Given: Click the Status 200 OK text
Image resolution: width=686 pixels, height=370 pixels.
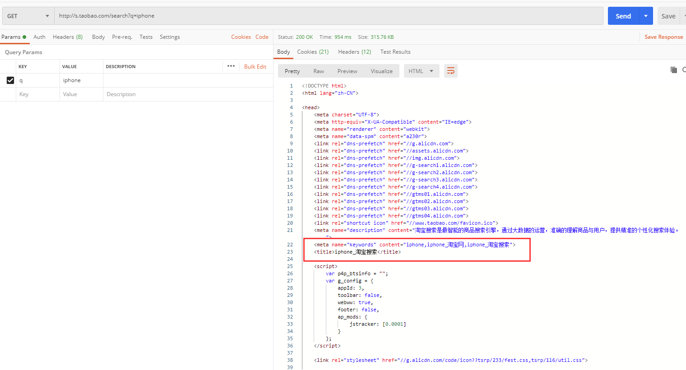Looking at the screenshot, I should 295,37.
